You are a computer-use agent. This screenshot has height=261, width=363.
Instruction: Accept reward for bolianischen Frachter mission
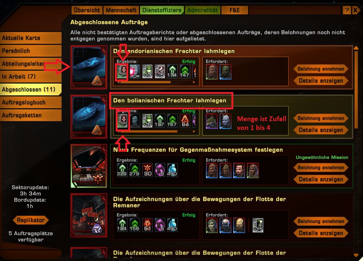321,119
